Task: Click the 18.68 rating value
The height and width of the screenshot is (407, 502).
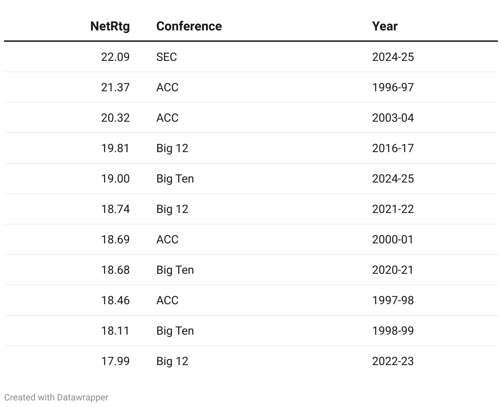Action: point(115,270)
